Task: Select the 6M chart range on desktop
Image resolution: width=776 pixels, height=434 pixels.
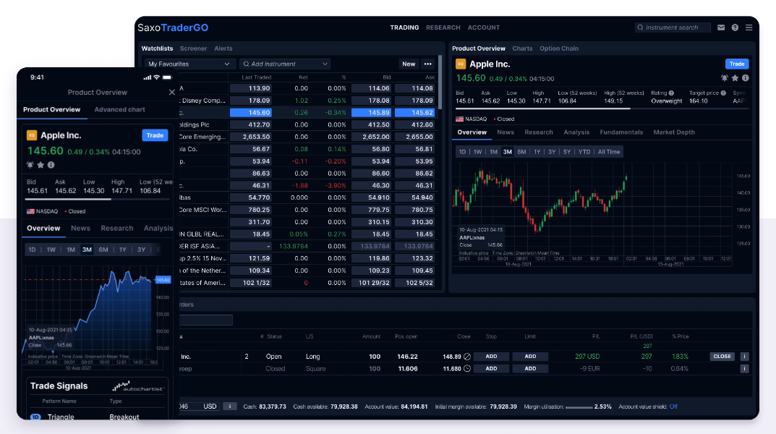Action: pyautogui.click(x=521, y=152)
